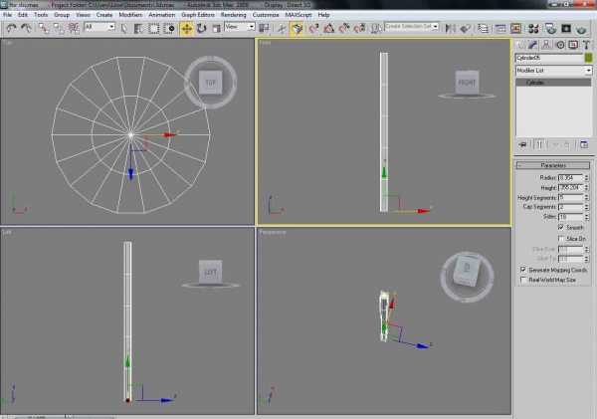Click Configure Modifier Sets icon

click(584, 144)
